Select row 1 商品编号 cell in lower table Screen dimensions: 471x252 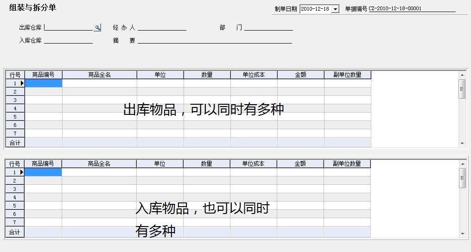tap(43, 172)
